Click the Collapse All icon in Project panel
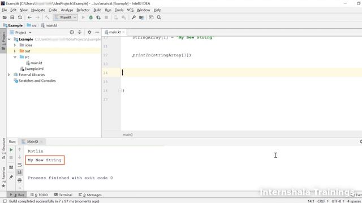 coord(80,32)
